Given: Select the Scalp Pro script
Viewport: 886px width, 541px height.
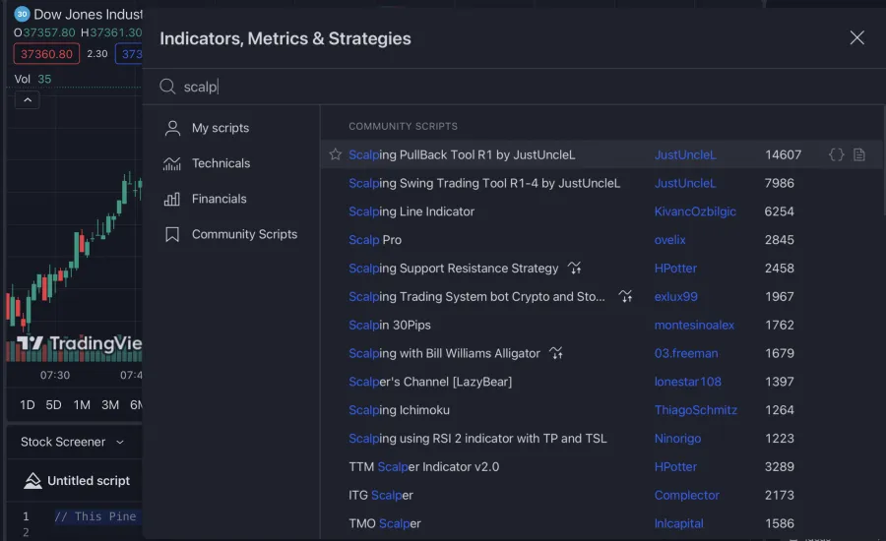Looking at the screenshot, I should pyautogui.click(x=375, y=240).
